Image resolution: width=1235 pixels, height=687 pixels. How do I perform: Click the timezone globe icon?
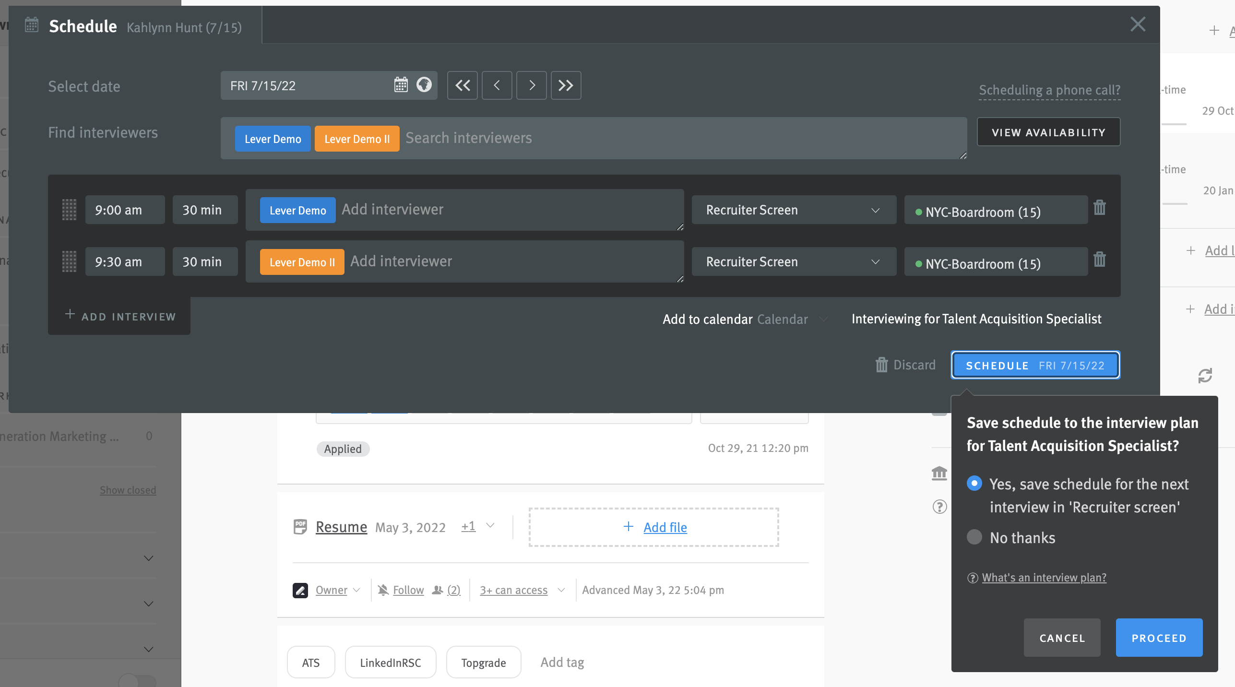tap(424, 85)
